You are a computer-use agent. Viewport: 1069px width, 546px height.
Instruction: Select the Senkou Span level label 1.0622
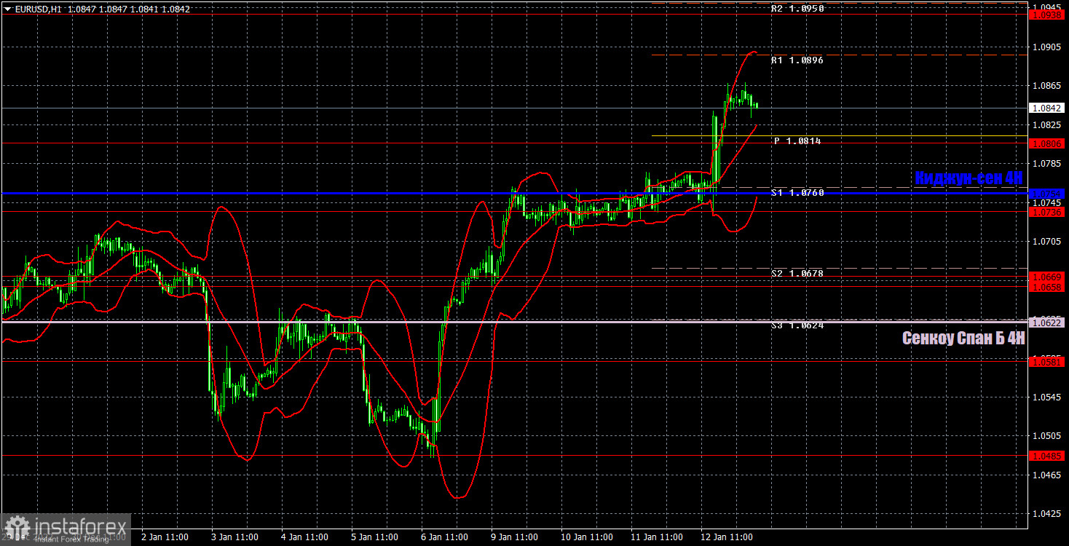(x=1047, y=322)
